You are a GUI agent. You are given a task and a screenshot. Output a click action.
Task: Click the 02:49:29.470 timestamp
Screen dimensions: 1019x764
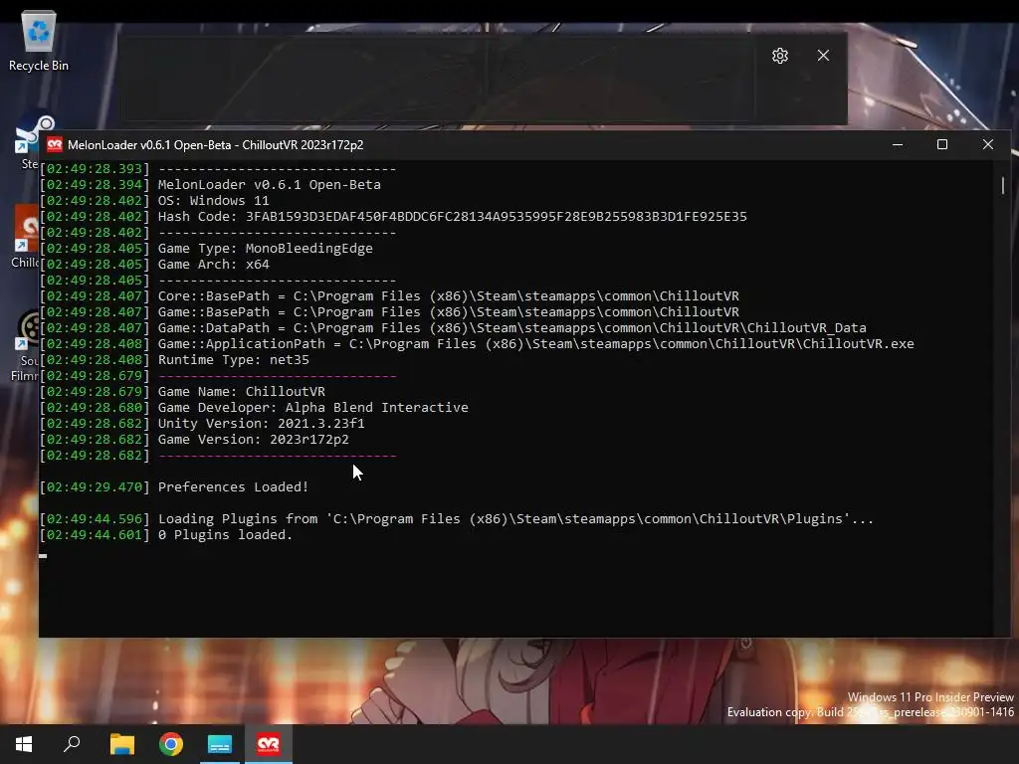tap(95, 487)
